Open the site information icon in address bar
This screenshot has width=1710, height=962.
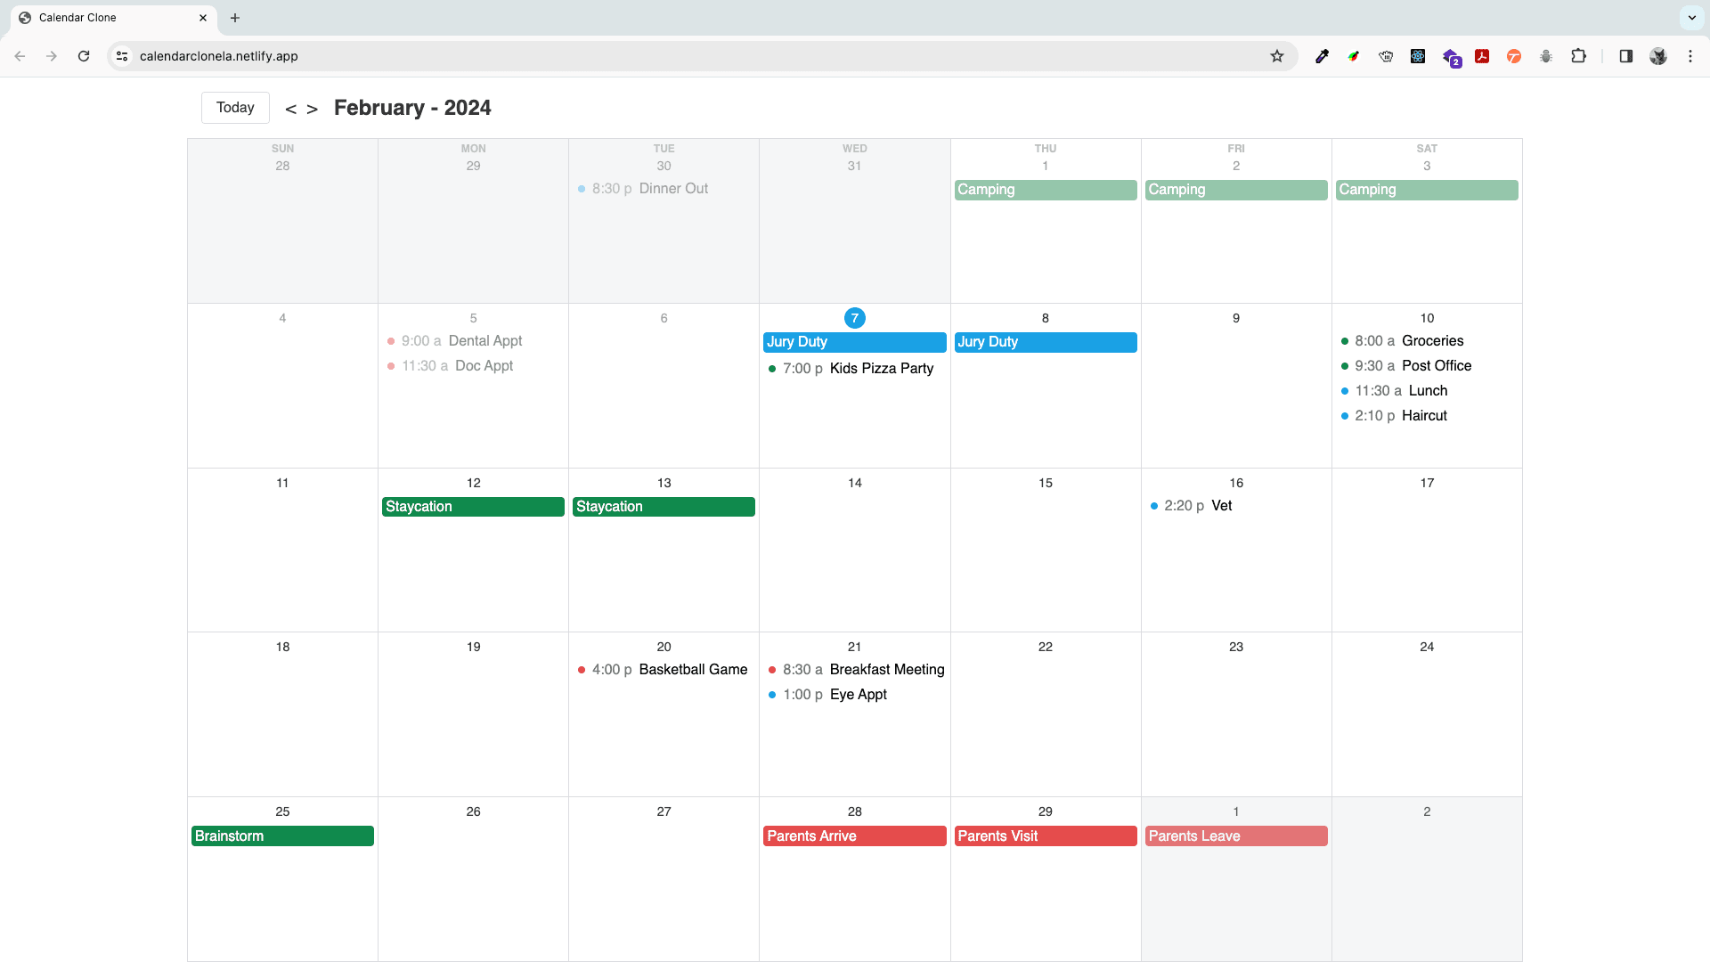[122, 56]
